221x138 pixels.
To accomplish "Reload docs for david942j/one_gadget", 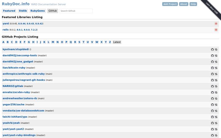I will [216, 62].
